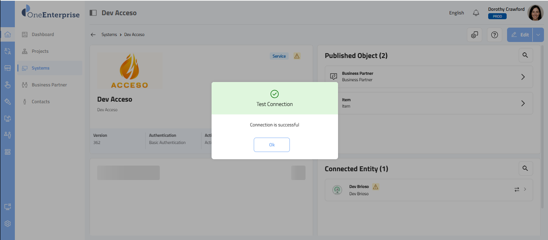Click the home icon in left rail
The width and height of the screenshot is (548, 240).
click(x=7, y=34)
